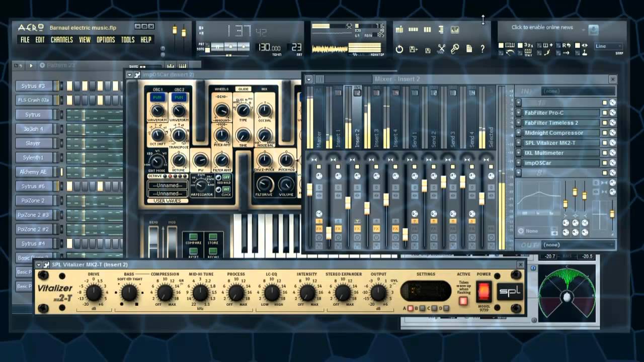This screenshot has width=644, height=362.
Task: Click the question mark help icon
Action: pos(482,49)
